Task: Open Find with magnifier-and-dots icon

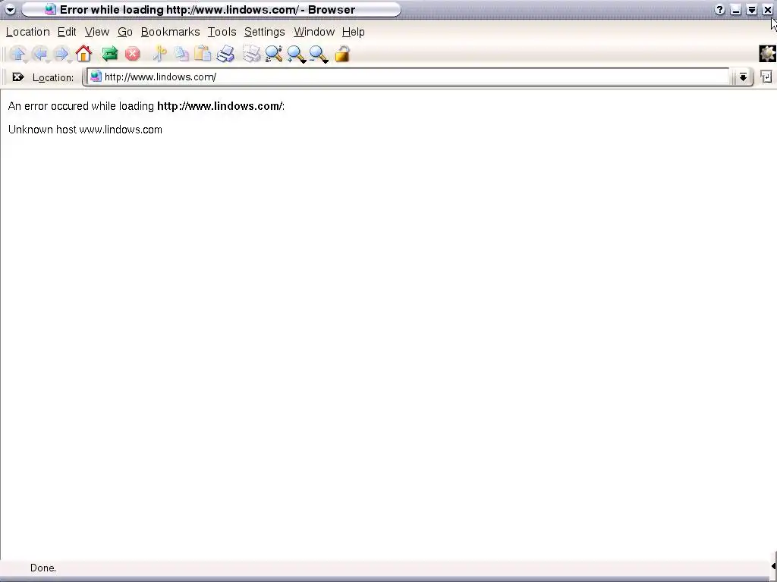Action: tap(273, 54)
